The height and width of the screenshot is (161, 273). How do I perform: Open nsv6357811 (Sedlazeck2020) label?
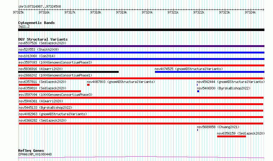tap(42, 82)
